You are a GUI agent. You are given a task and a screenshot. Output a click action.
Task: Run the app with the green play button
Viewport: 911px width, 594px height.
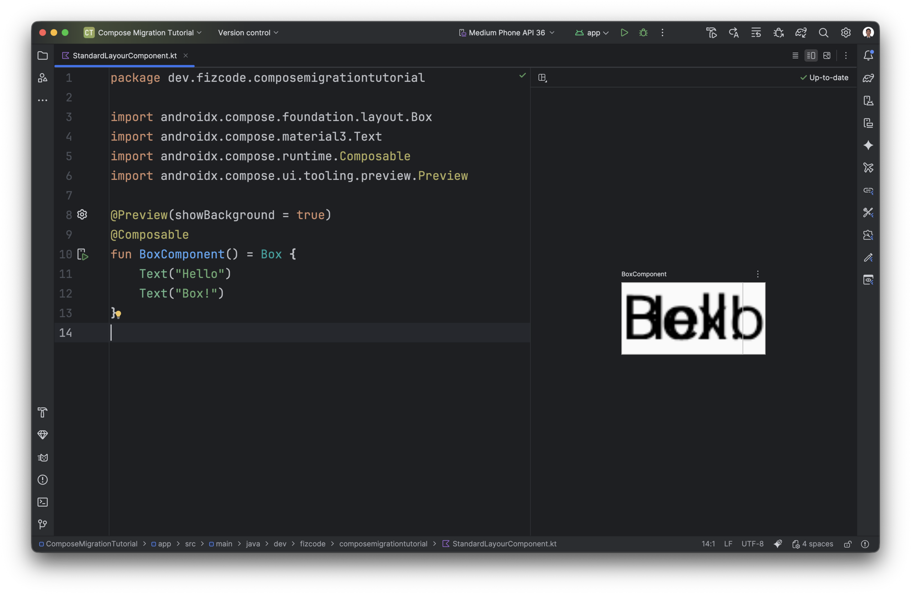[624, 32]
